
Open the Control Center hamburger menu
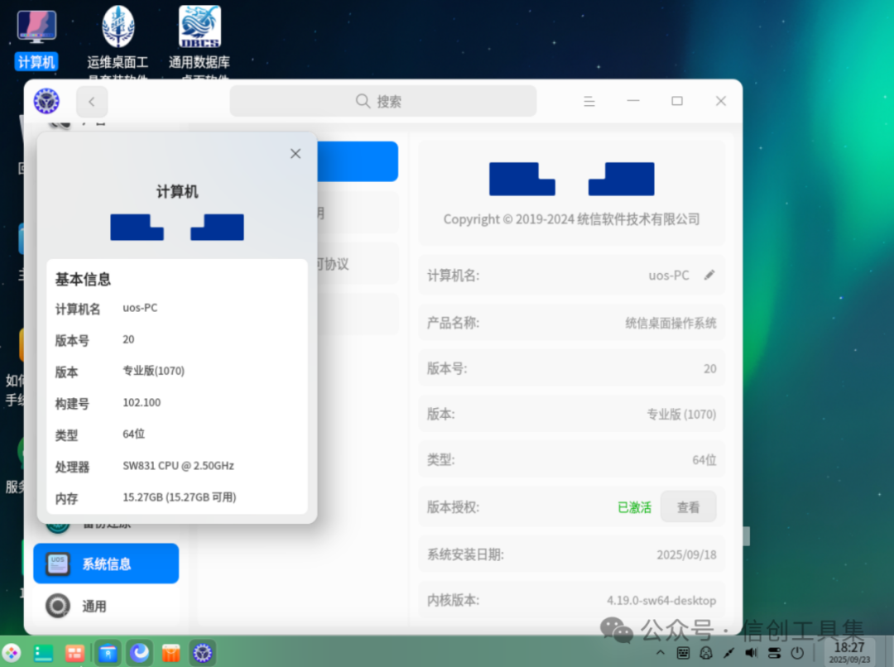click(589, 102)
